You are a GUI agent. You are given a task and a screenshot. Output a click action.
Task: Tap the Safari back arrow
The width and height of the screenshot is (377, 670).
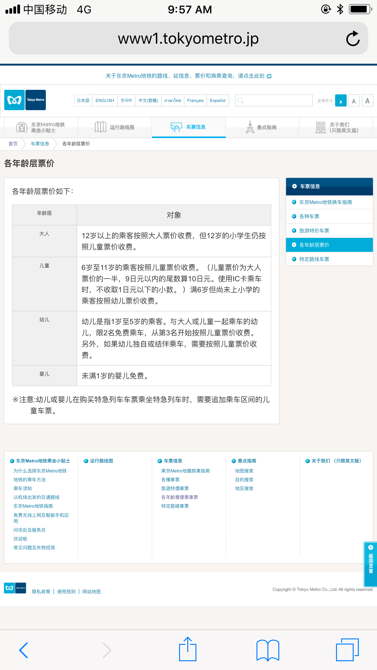[x=24, y=650]
